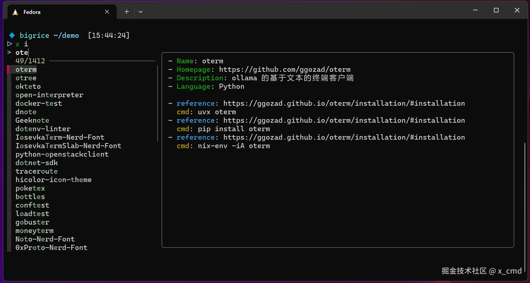Maximize the terminal window

[496, 10]
